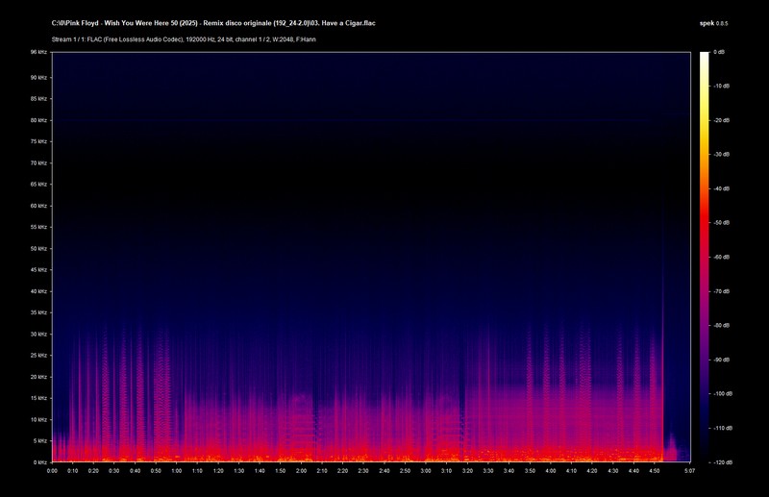Click the -90 dB scale label
Image resolution: width=769 pixels, height=497 pixels.
pyautogui.click(x=722, y=360)
